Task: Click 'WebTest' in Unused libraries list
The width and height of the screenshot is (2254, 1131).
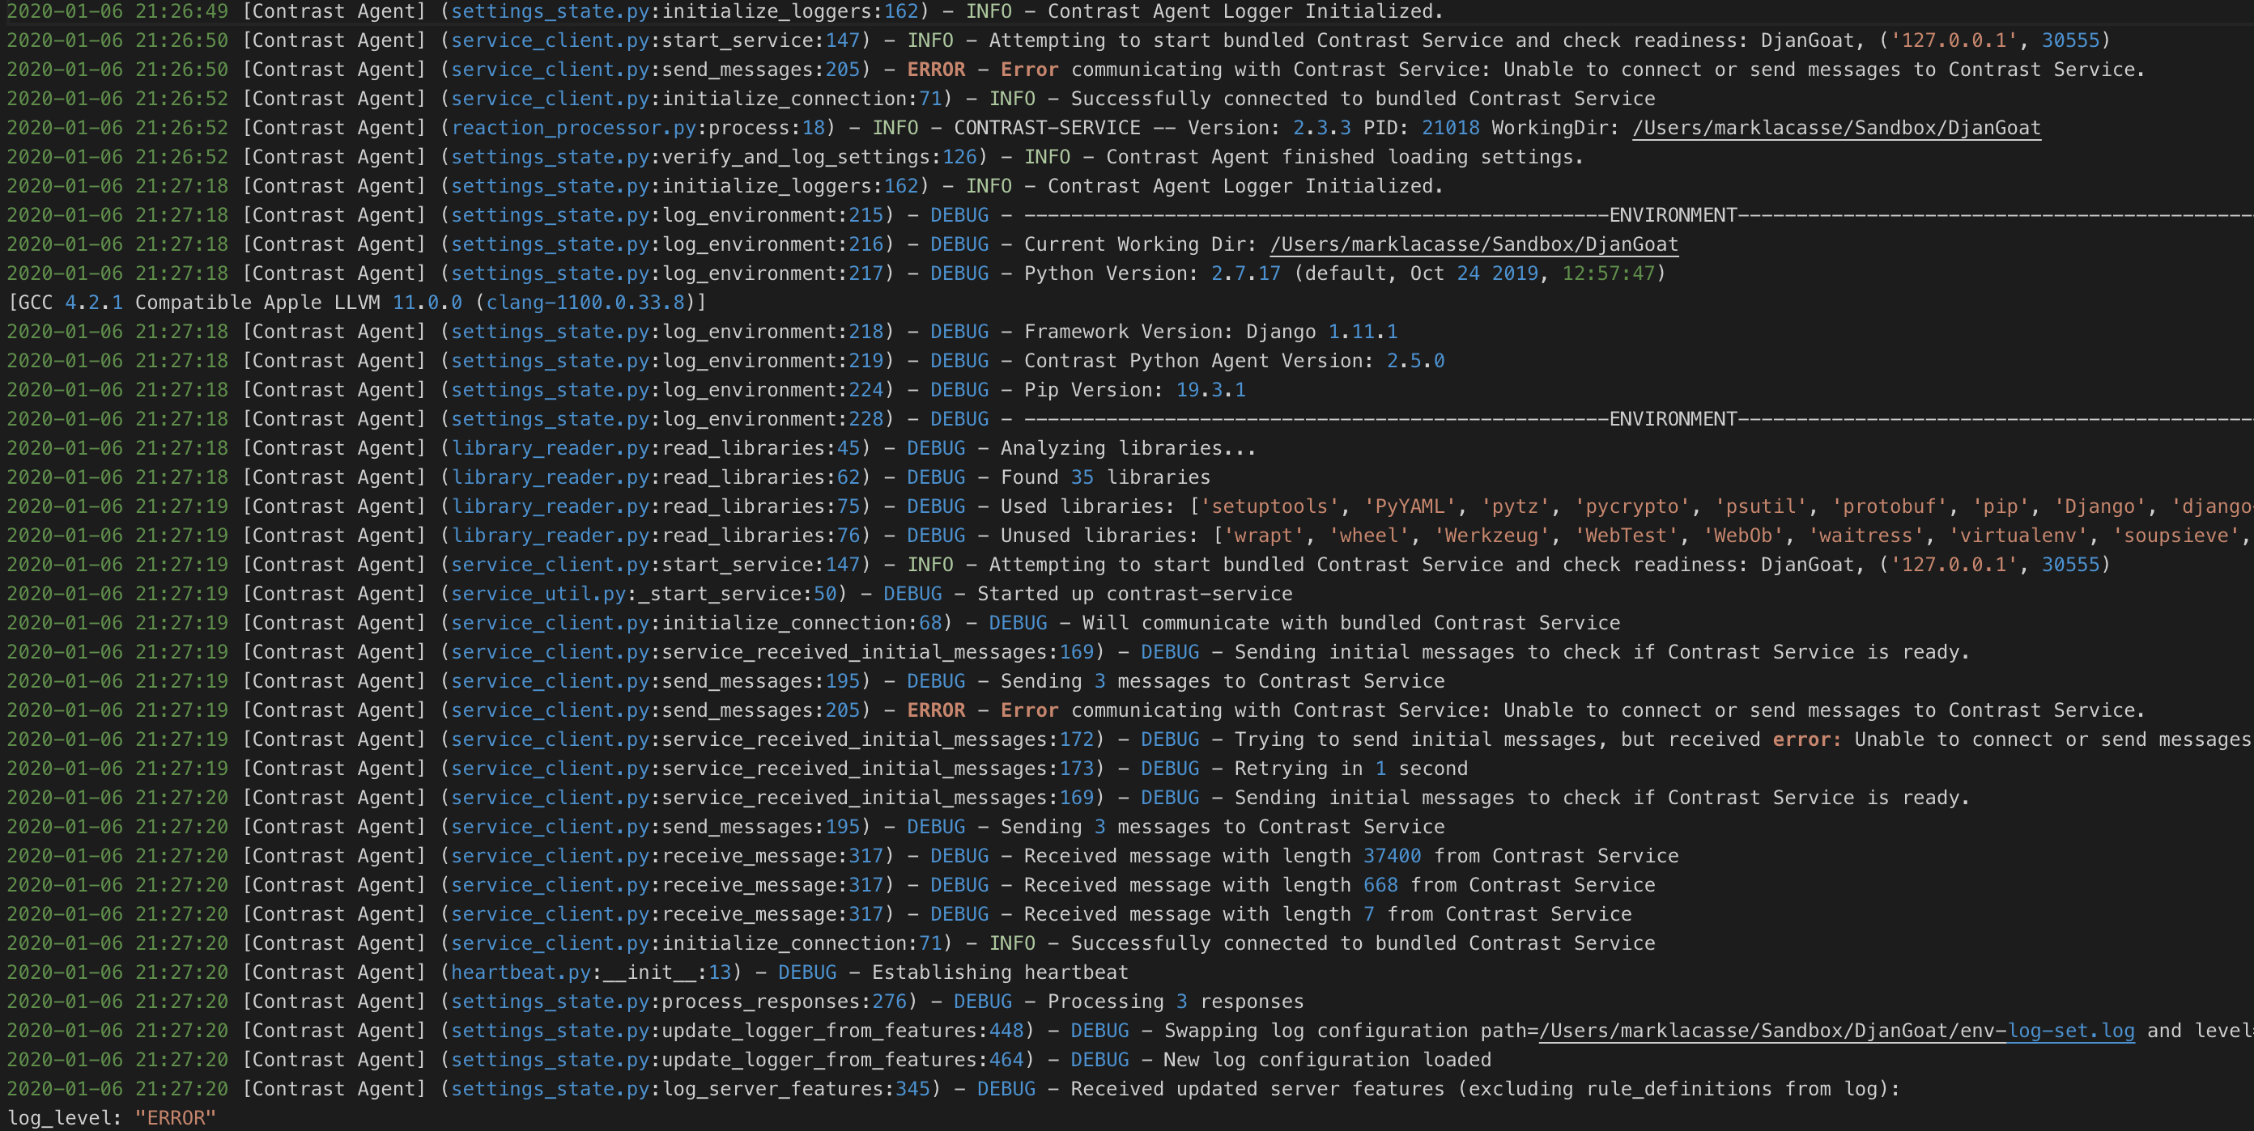Action: point(1626,535)
